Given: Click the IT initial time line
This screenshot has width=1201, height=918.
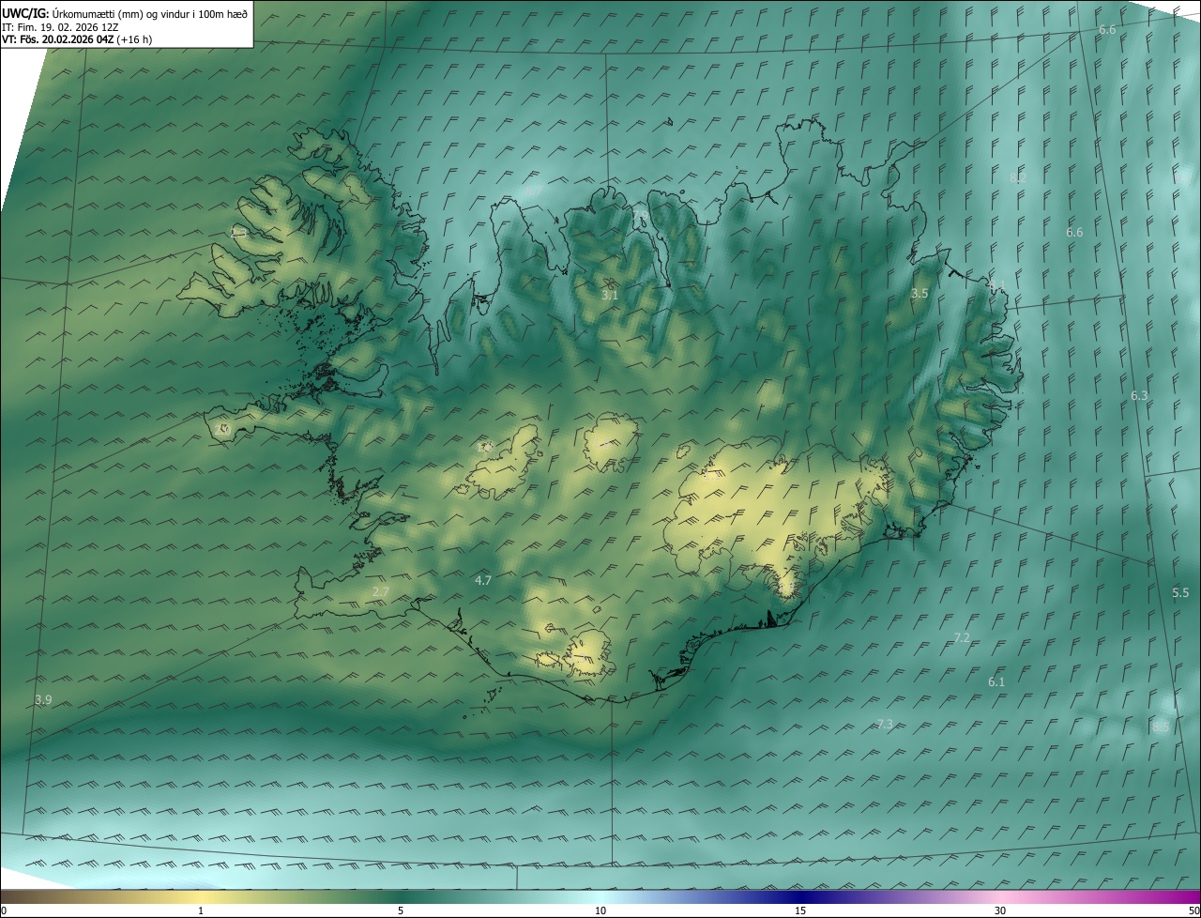Looking at the screenshot, I should [61, 26].
